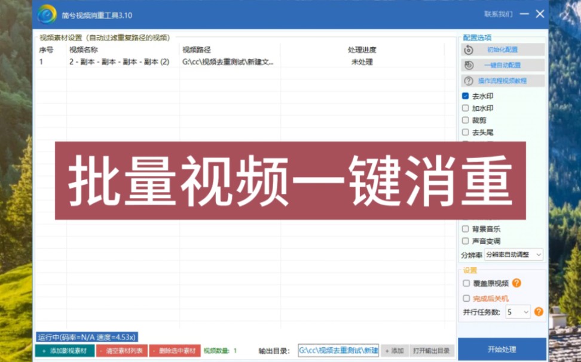581x362 pixels.
Task: Enable the 加水印 checkbox
Action: pos(466,108)
